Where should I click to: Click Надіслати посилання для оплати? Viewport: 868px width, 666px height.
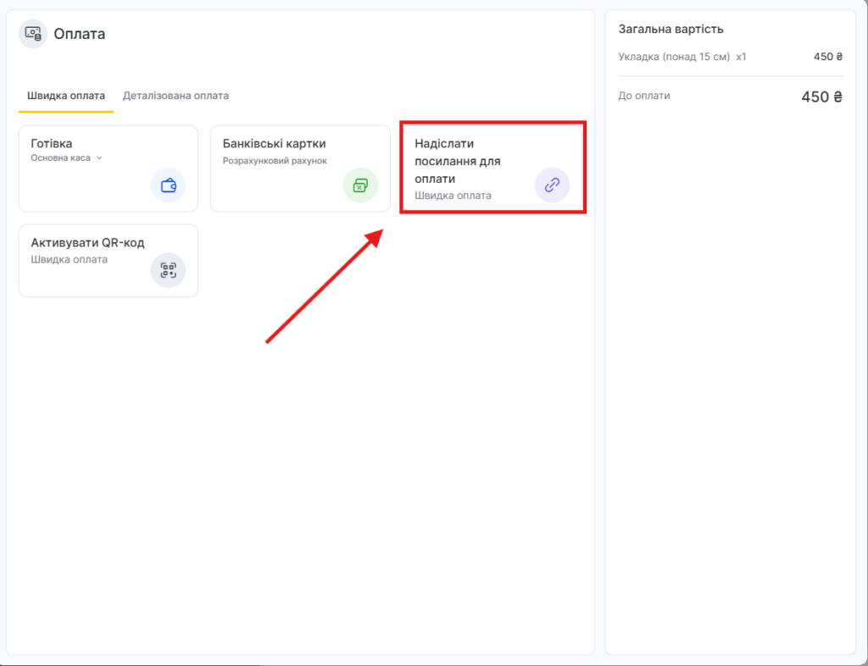tap(492, 168)
